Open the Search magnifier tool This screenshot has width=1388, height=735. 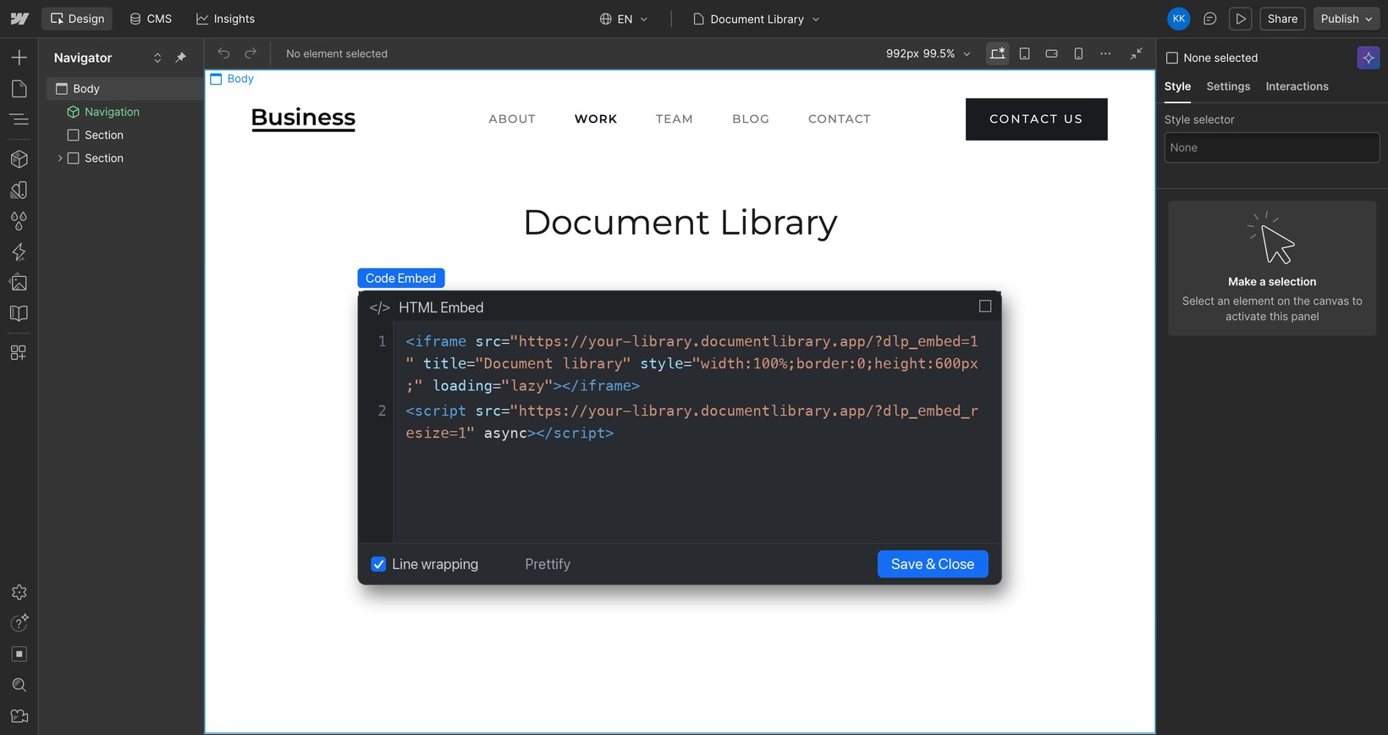tap(19, 685)
